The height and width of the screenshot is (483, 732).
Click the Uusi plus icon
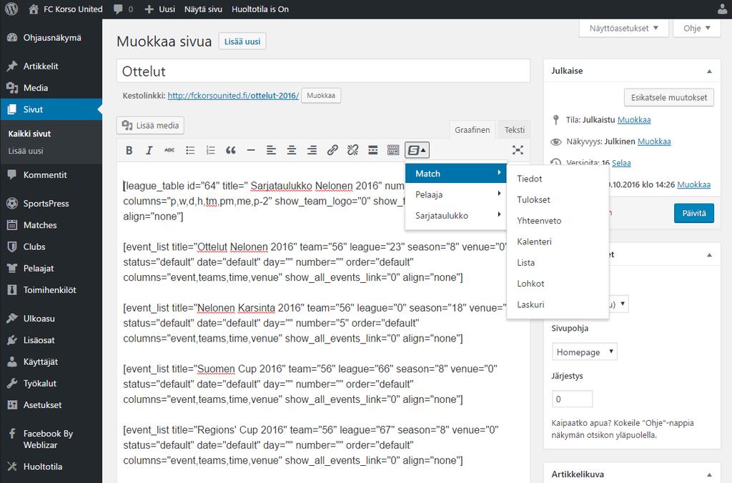pyautogui.click(x=149, y=9)
